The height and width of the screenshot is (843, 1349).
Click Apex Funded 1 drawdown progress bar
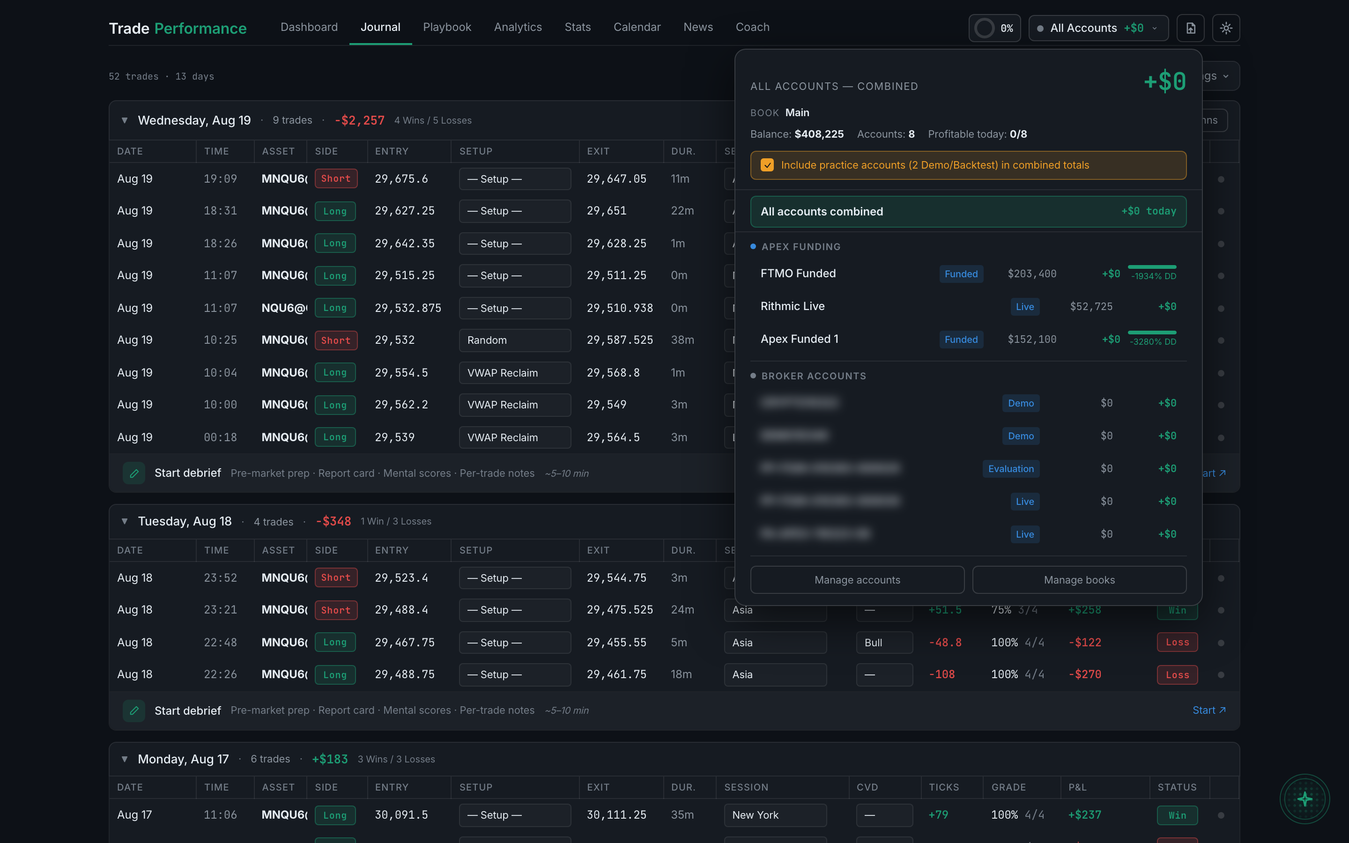pyautogui.click(x=1152, y=333)
